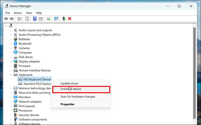The image size is (201, 125).
Task: Click the Bluetooth category icon
Action: click(15, 43)
